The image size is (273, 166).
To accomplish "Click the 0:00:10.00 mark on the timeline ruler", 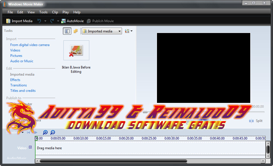I will tap(81, 138).
